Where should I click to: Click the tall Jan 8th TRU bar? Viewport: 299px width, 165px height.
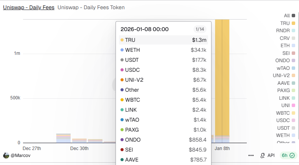click(222, 77)
